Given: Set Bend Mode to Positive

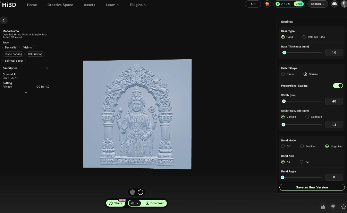Looking at the screenshot, I should 308,146.
